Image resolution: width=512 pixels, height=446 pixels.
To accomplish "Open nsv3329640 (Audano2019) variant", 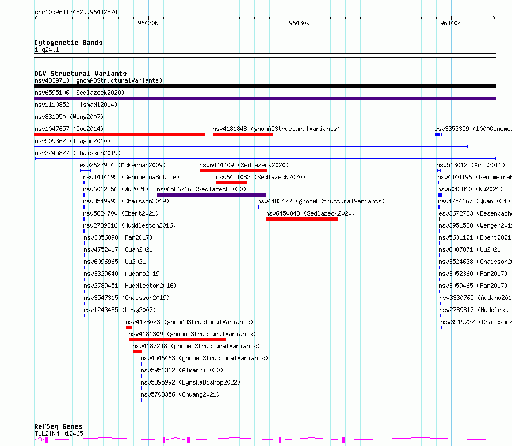I will pyautogui.click(x=123, y=274).
